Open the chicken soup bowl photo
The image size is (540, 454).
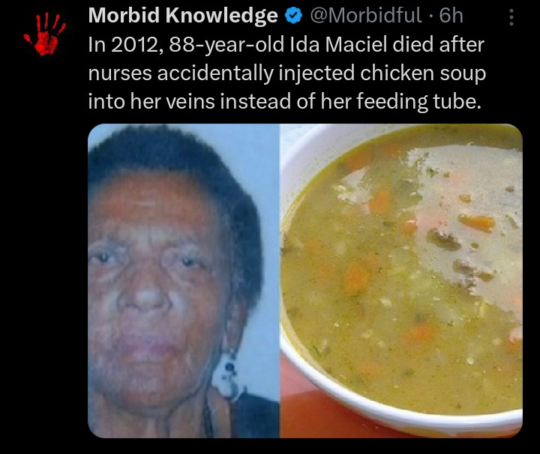pyautogui.click(x=401, y=281)
